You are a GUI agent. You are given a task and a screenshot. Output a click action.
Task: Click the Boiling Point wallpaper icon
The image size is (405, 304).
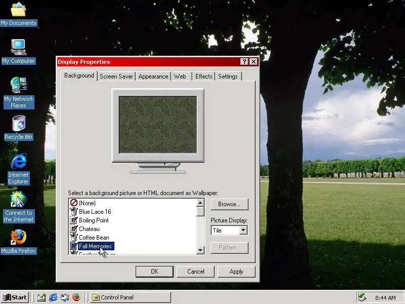(74, 220)
